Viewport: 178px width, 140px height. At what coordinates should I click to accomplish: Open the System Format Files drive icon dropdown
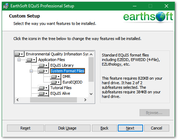pyautogui.click(x=43, y=71)
